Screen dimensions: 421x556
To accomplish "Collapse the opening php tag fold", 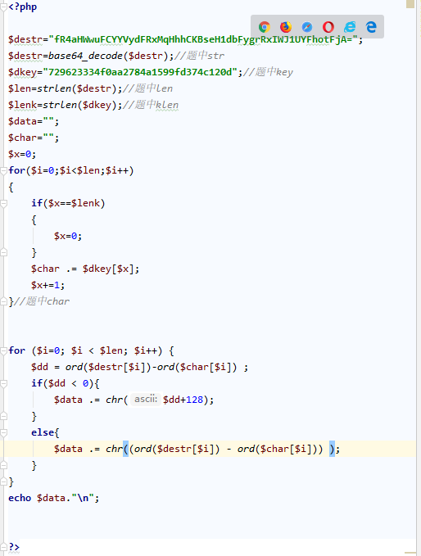I will (4, 7).
